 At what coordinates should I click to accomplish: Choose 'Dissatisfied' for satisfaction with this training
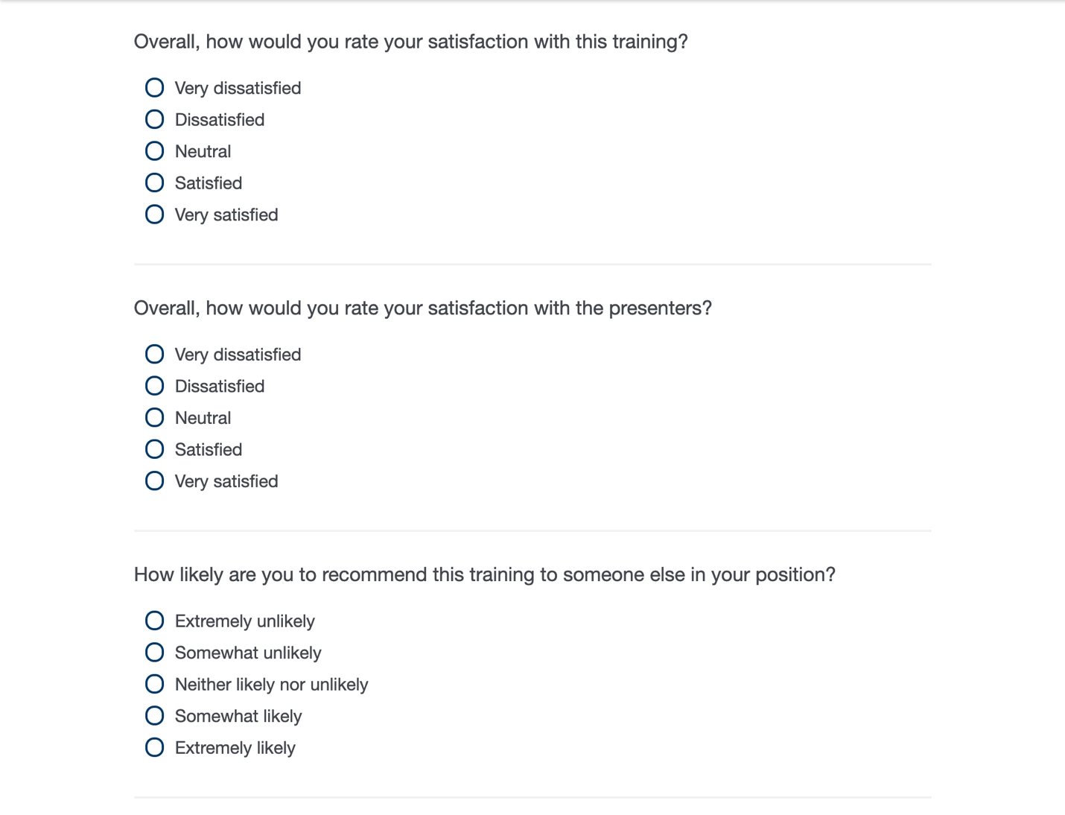tap(154, 120)
